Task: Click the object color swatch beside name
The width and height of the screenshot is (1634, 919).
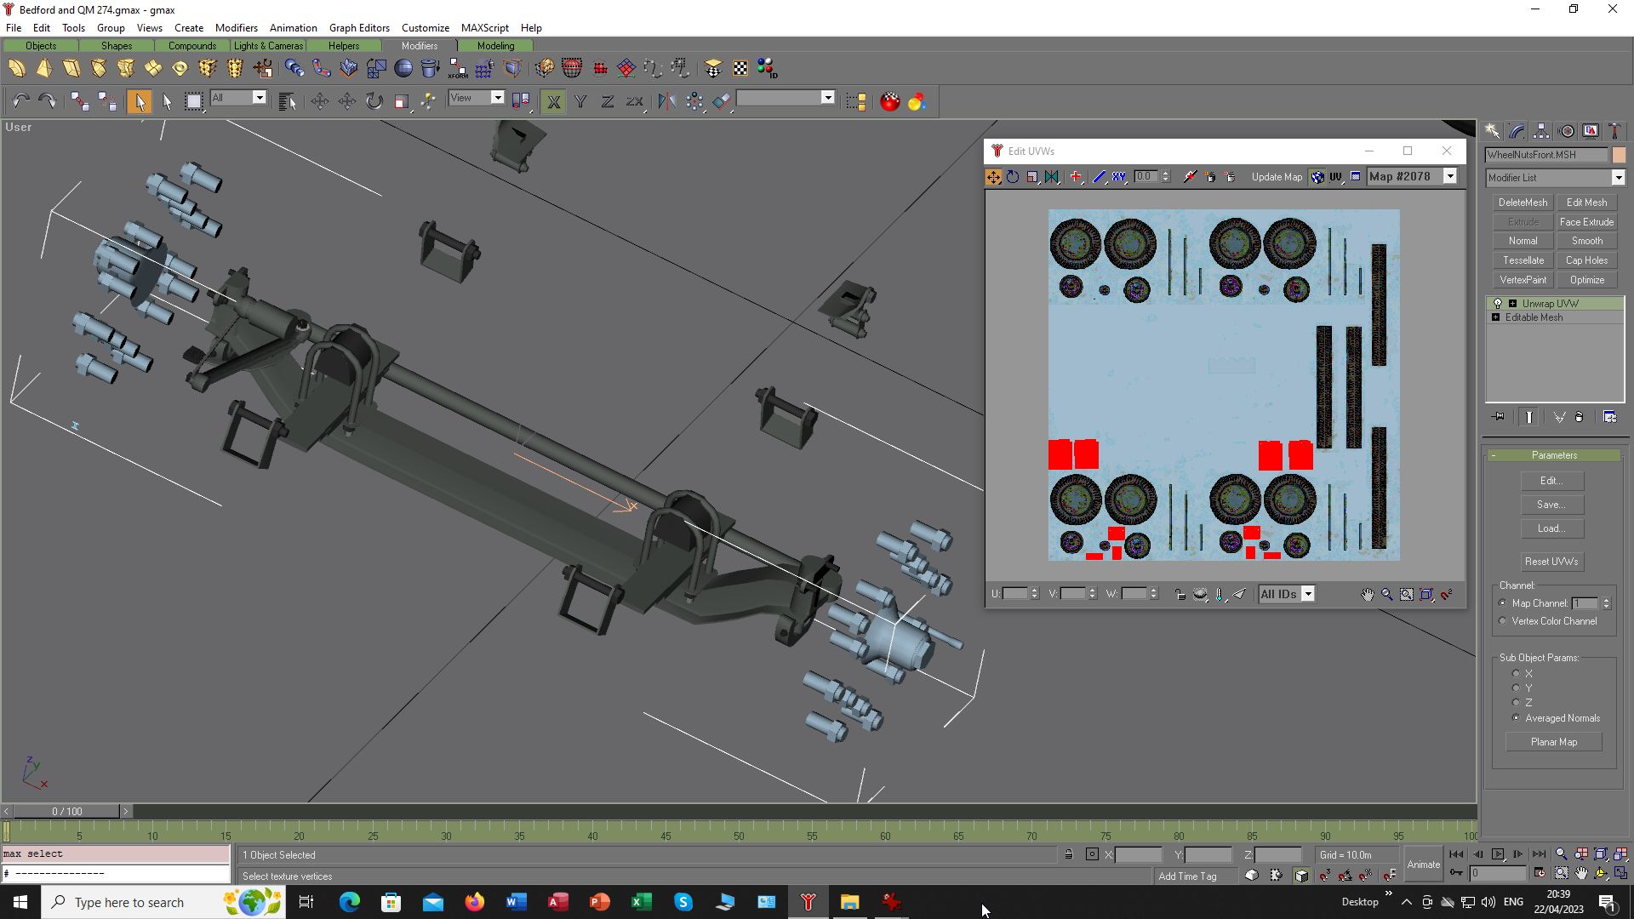Action: (x=1619, y=155)
